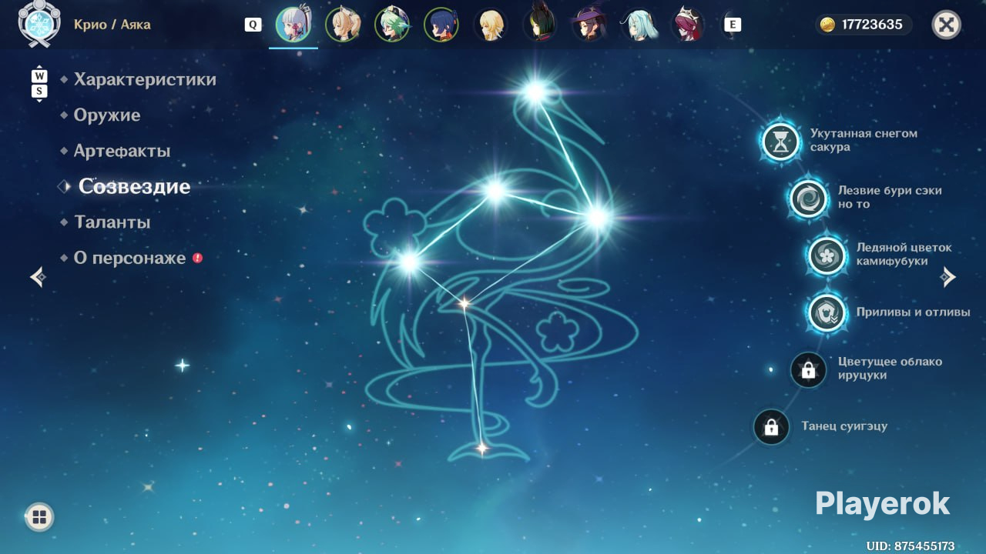
Task: Open the О персонаже menu section
Action: click(129, 258)
